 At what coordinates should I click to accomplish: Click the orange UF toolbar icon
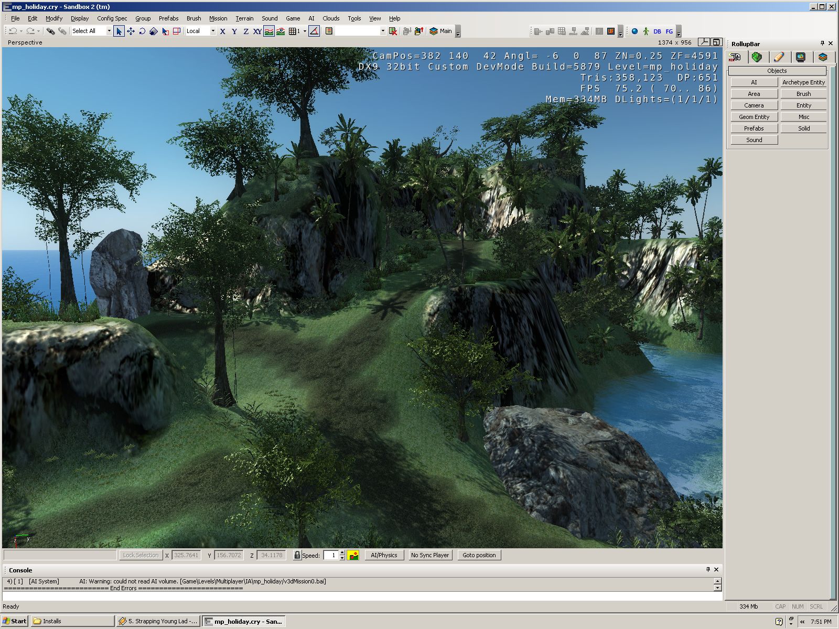[611, 31]
